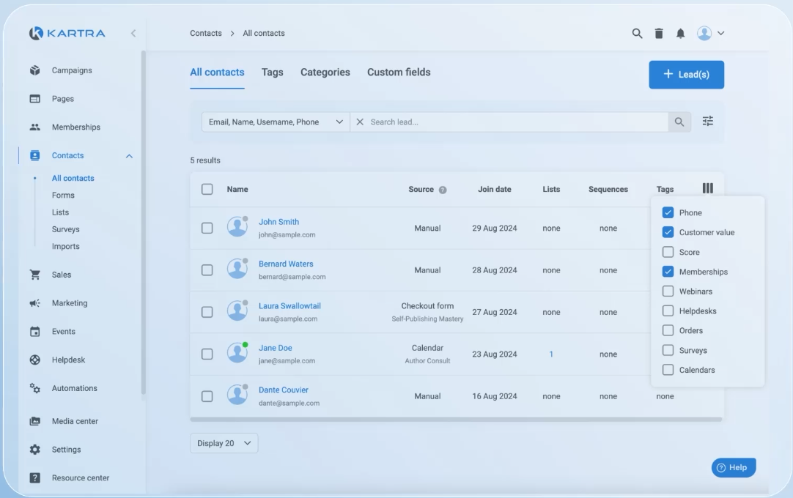The image size is (793, 498).
Task: Click the Help button
Action: point(734,468)
